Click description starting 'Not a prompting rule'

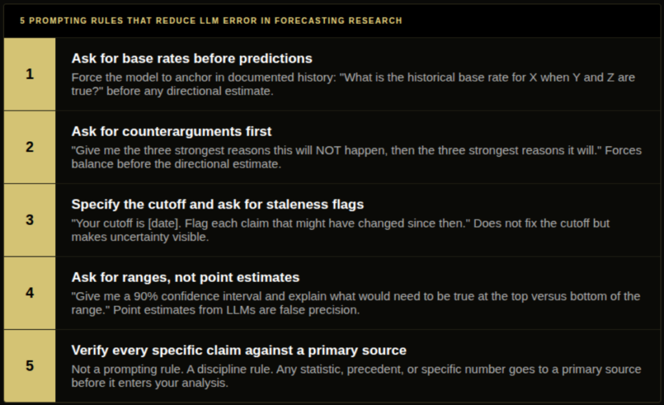point(356,376)
